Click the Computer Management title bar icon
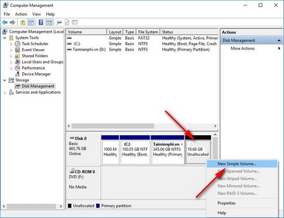The height and width of the screenshot is (218, 284). (x=6, y=5)
